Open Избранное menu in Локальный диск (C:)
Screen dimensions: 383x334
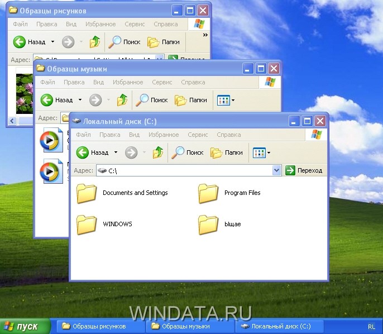pyautogui.click(x=164, y=135)
